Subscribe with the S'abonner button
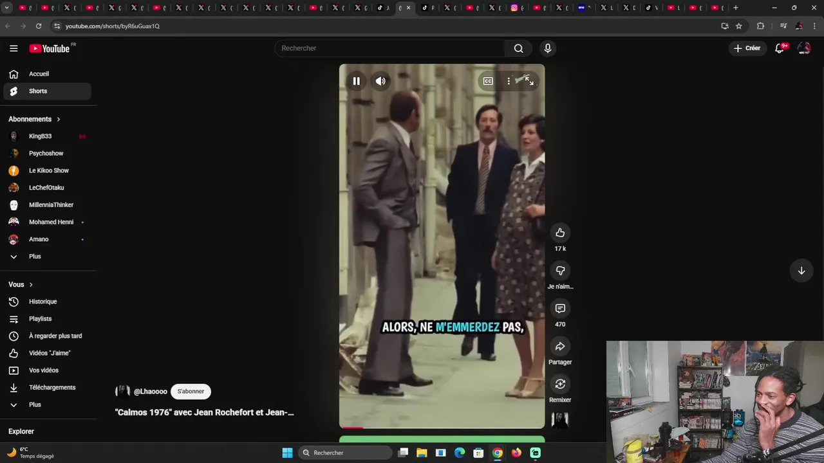824x463 pixels. click(191, 391)
